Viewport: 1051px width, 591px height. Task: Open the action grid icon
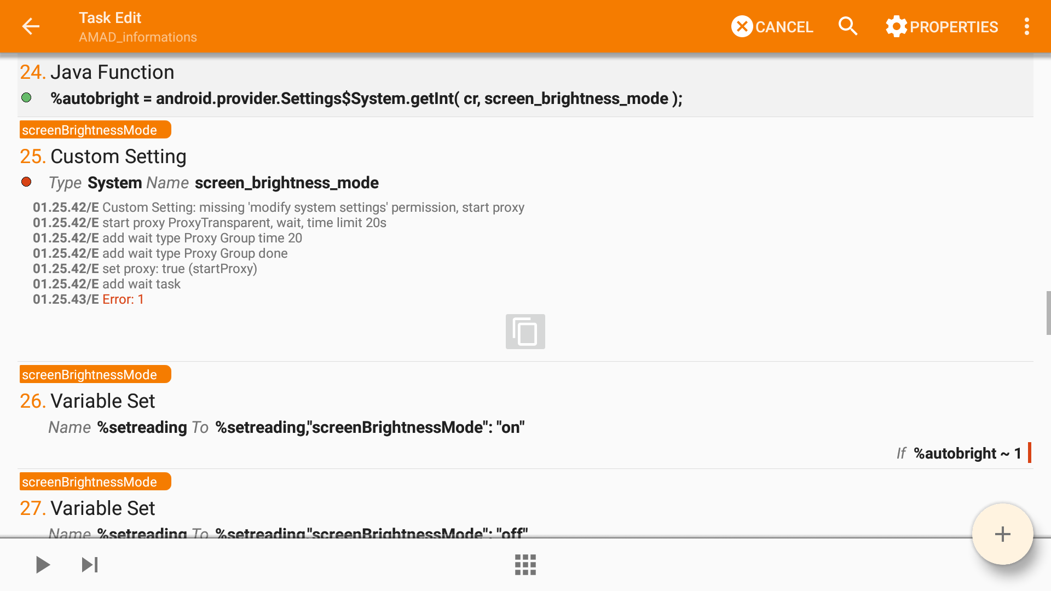[525, 564]
